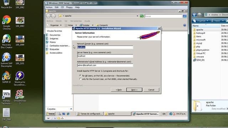Click the forward arrow in apache explorer window
The width and height of the screenshot is (228, 128).
(x=53, y=16)
